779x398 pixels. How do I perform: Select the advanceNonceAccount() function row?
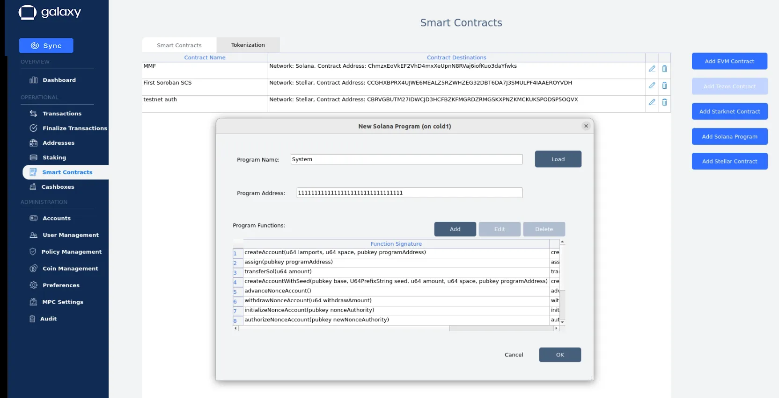[396, 291]
